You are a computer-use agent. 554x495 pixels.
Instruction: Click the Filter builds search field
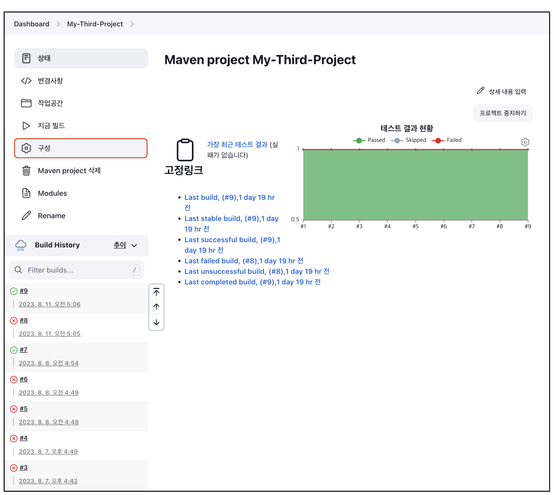pos(74,270)
